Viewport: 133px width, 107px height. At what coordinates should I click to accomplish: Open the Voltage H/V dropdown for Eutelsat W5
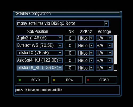pyautogui.click(x=104, y=45)
